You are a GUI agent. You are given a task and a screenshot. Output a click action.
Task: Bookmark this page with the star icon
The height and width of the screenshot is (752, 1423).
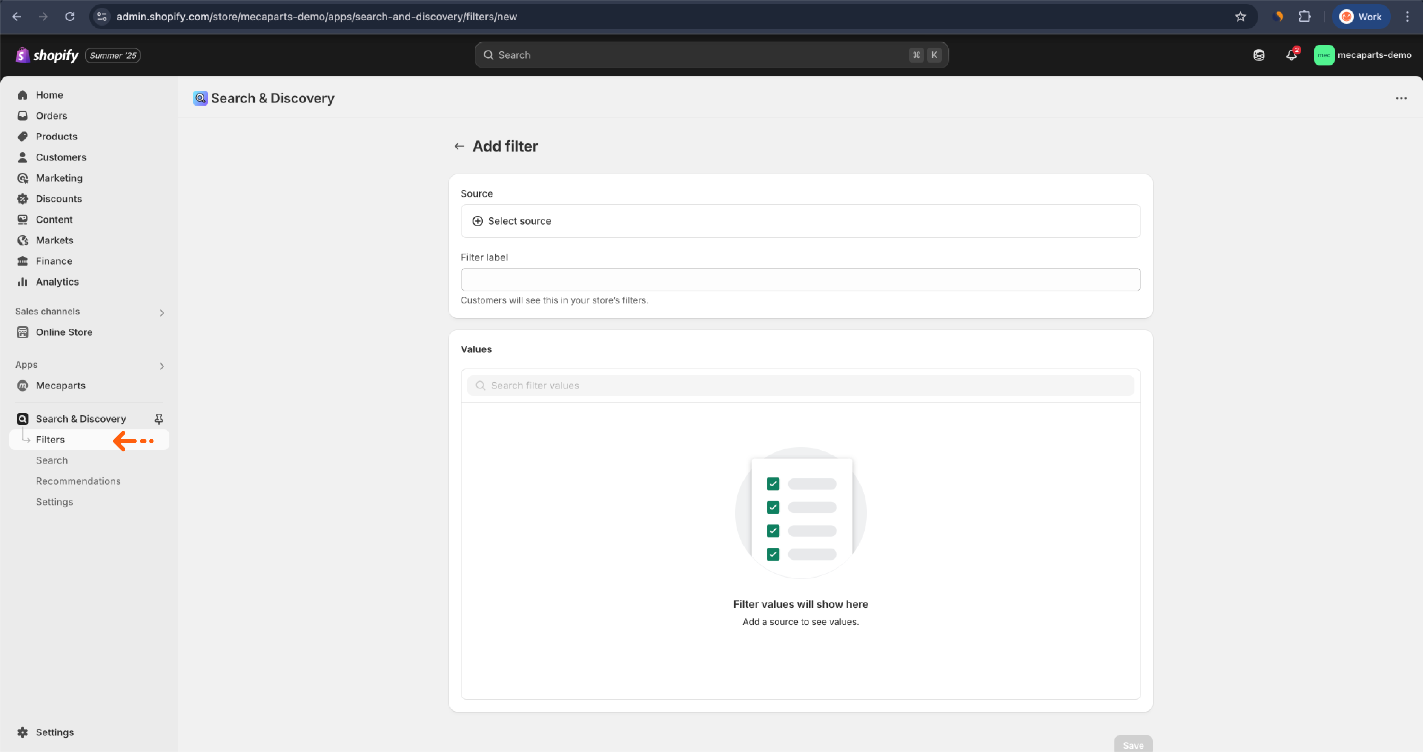coord(1240,17)
